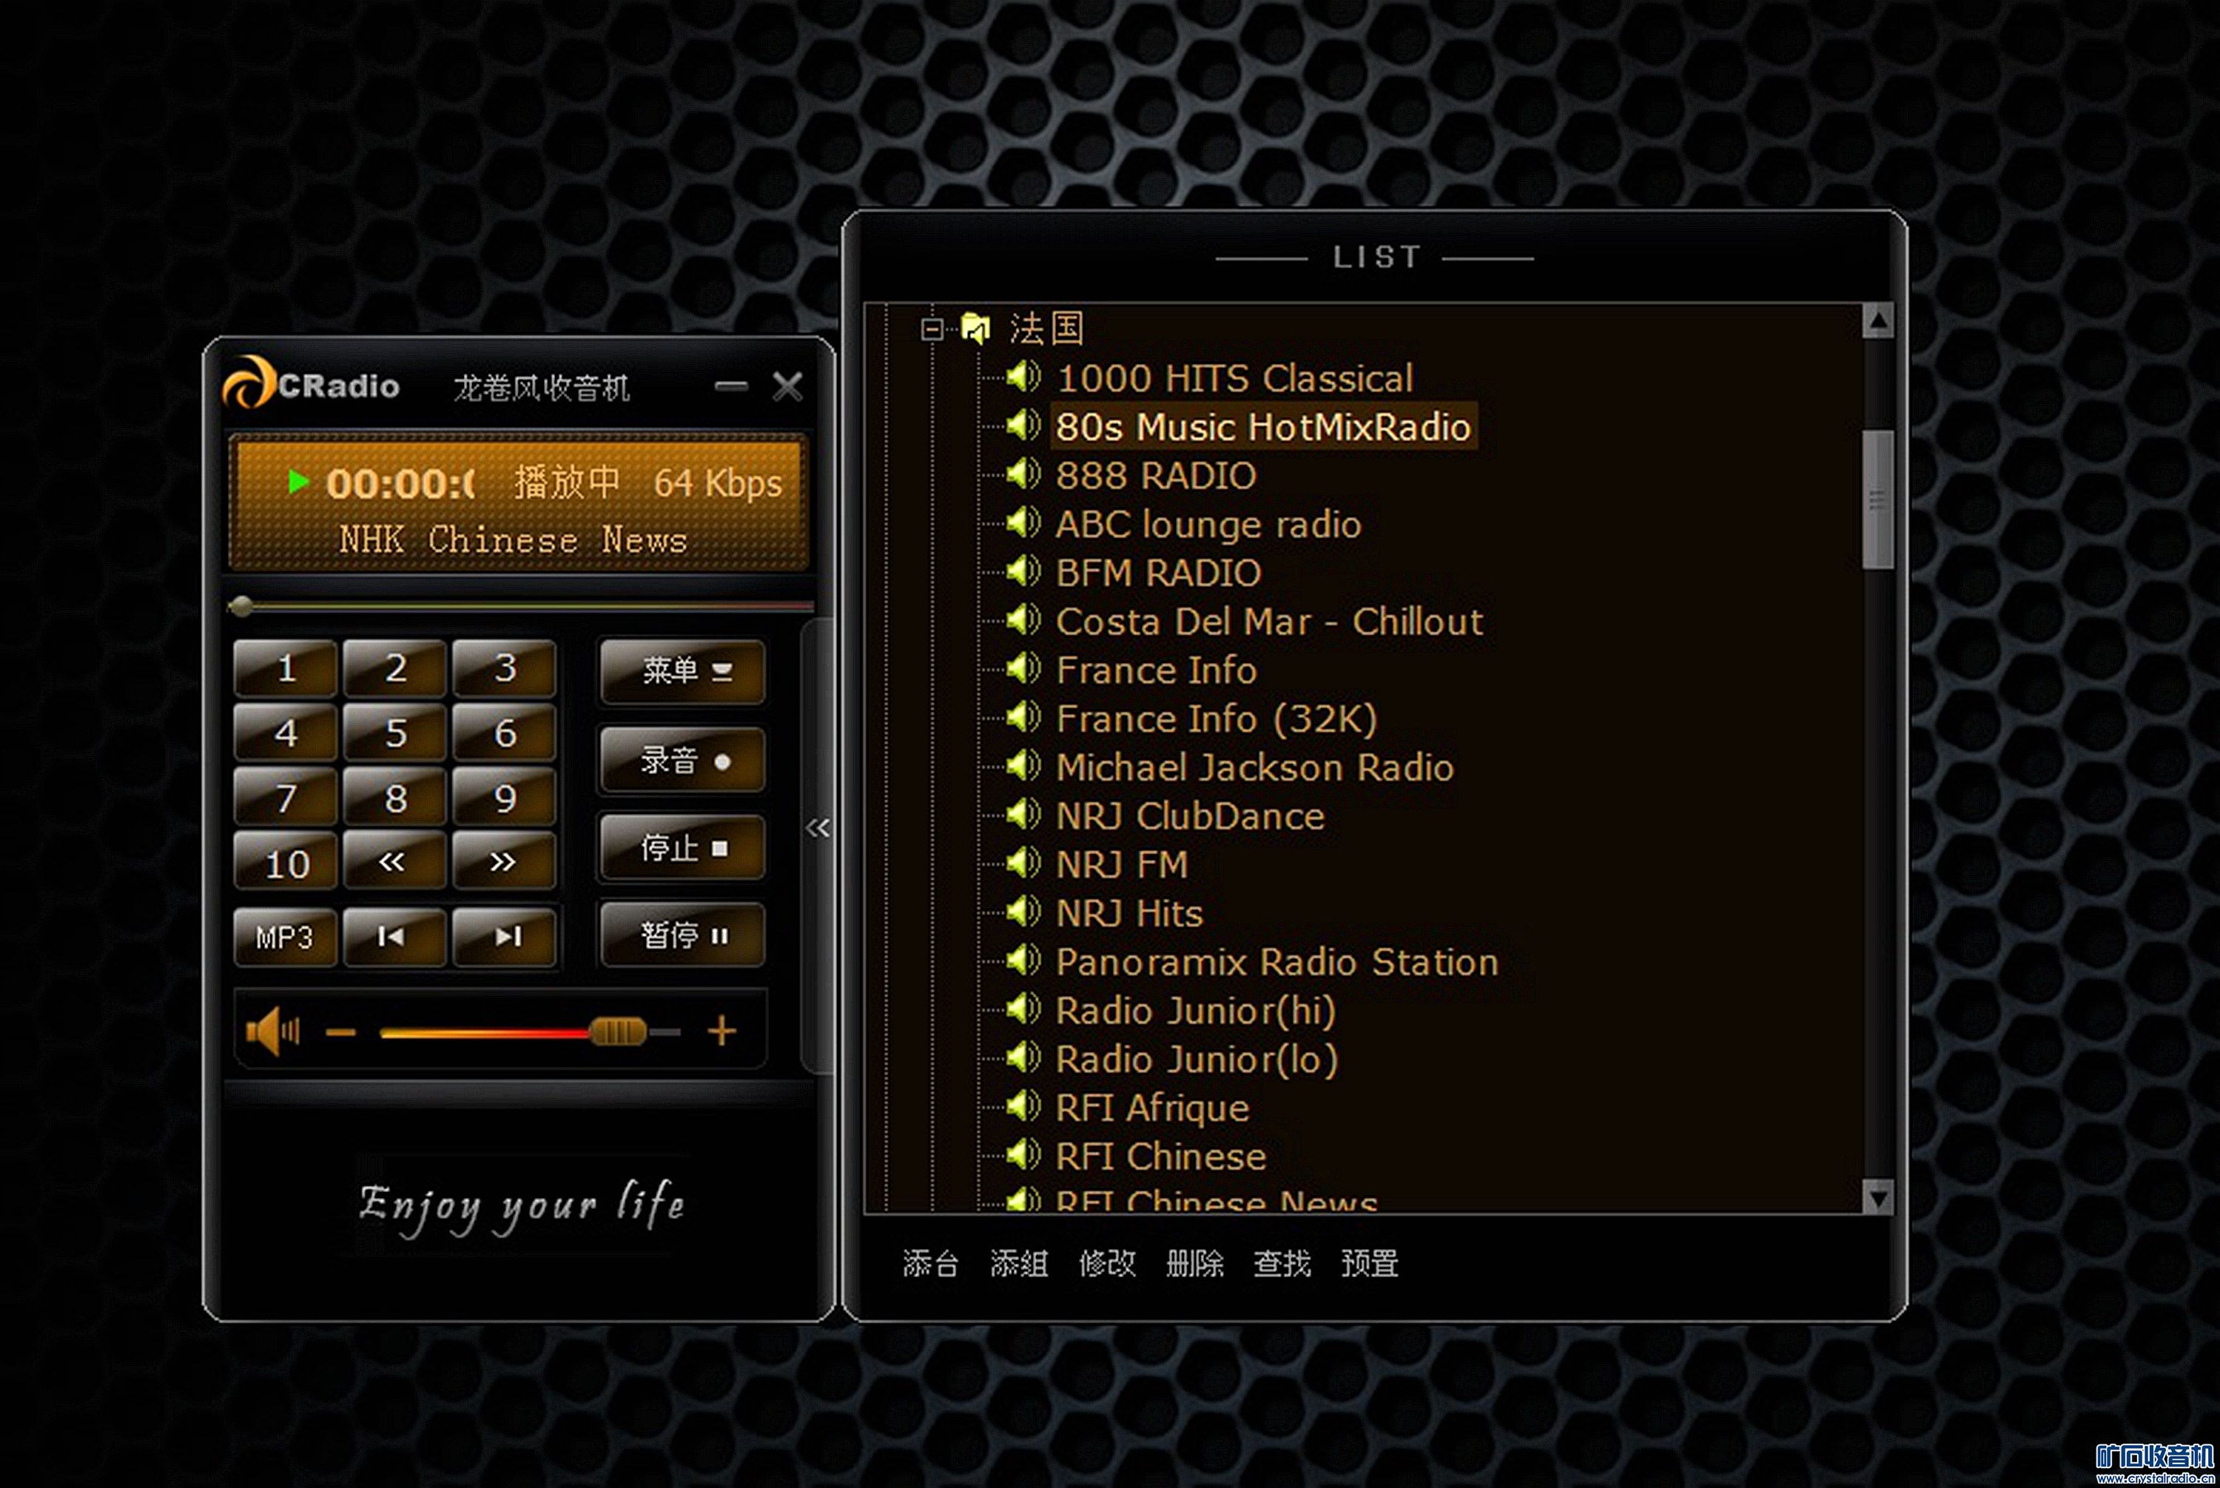Click the volume slider track

coord(484,1032)
